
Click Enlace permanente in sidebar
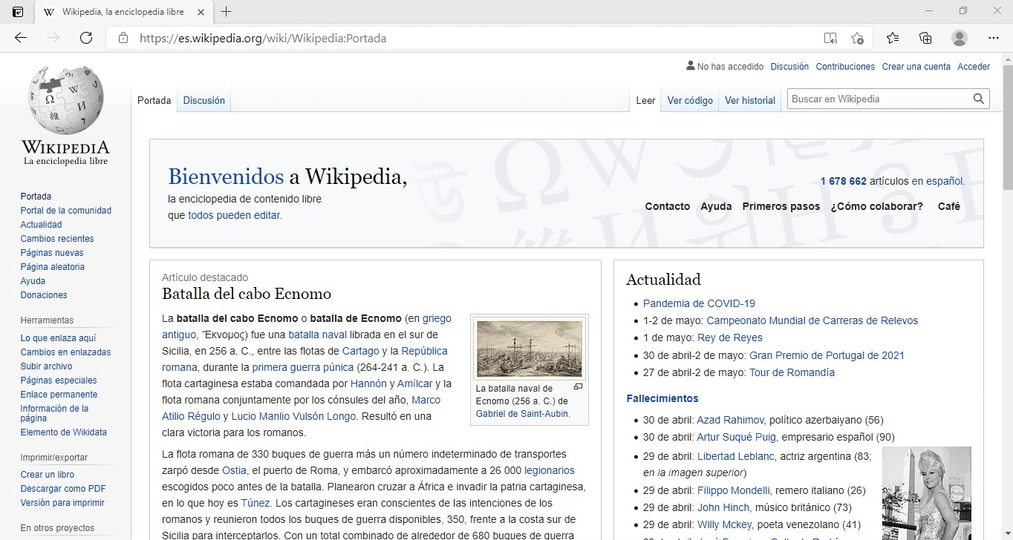click(59, 395)
